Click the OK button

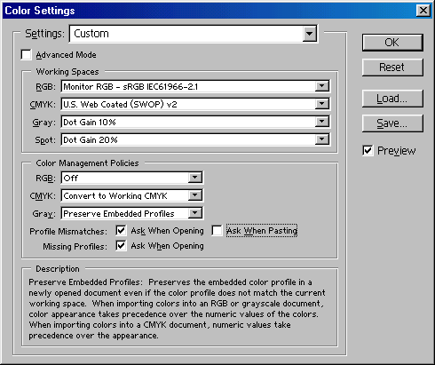click(x=392, y=43)
